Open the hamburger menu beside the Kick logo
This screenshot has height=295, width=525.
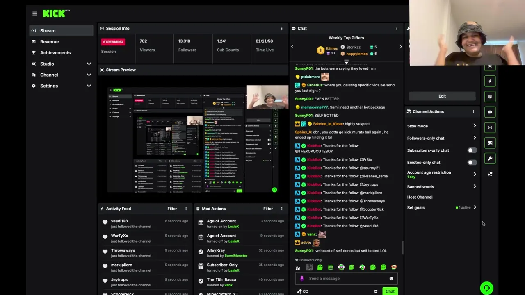[34, 14]
